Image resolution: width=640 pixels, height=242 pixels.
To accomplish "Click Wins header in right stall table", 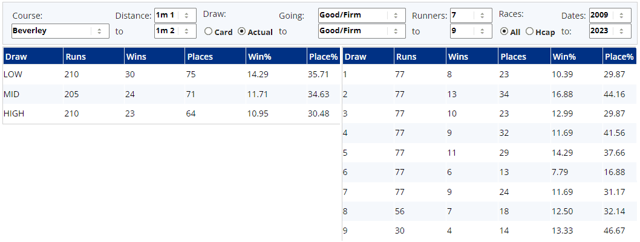I will (459, 57).
